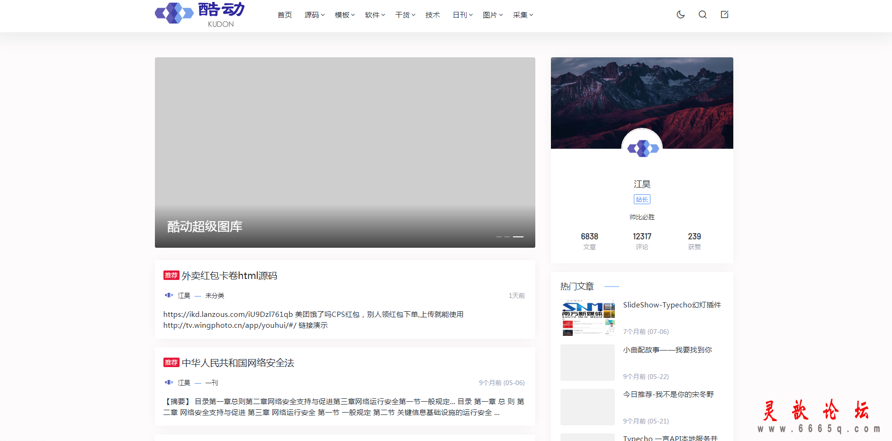Click the 6838 文章 count
The width and height of the screenshot is (892, 441).
(x=589, y=241)
